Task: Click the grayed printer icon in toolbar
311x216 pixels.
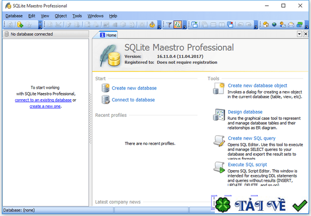Action: click(96, 25)
